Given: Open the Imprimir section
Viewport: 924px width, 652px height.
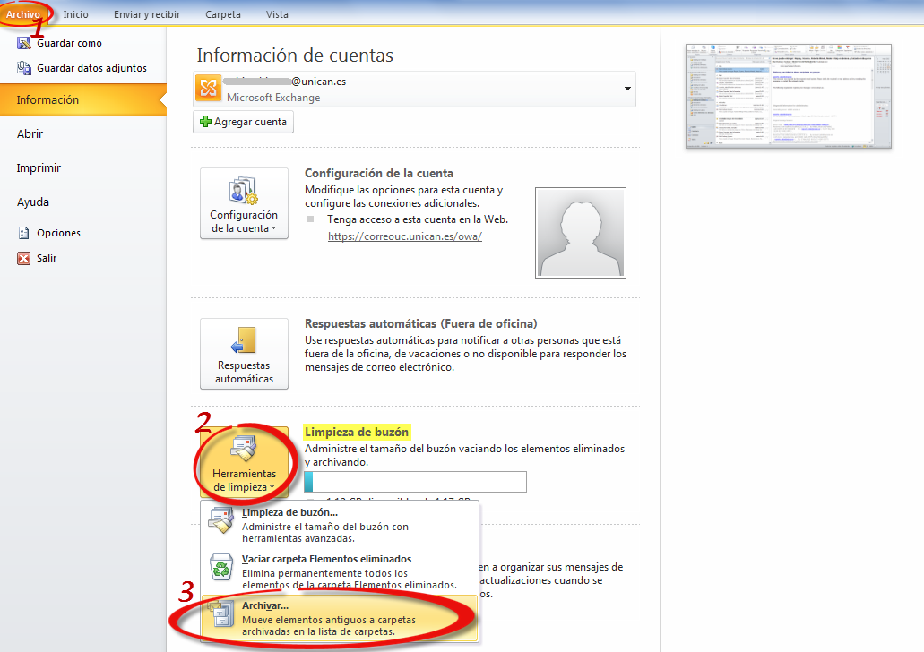Looking at the screenshot, I should tap(39, 167).
